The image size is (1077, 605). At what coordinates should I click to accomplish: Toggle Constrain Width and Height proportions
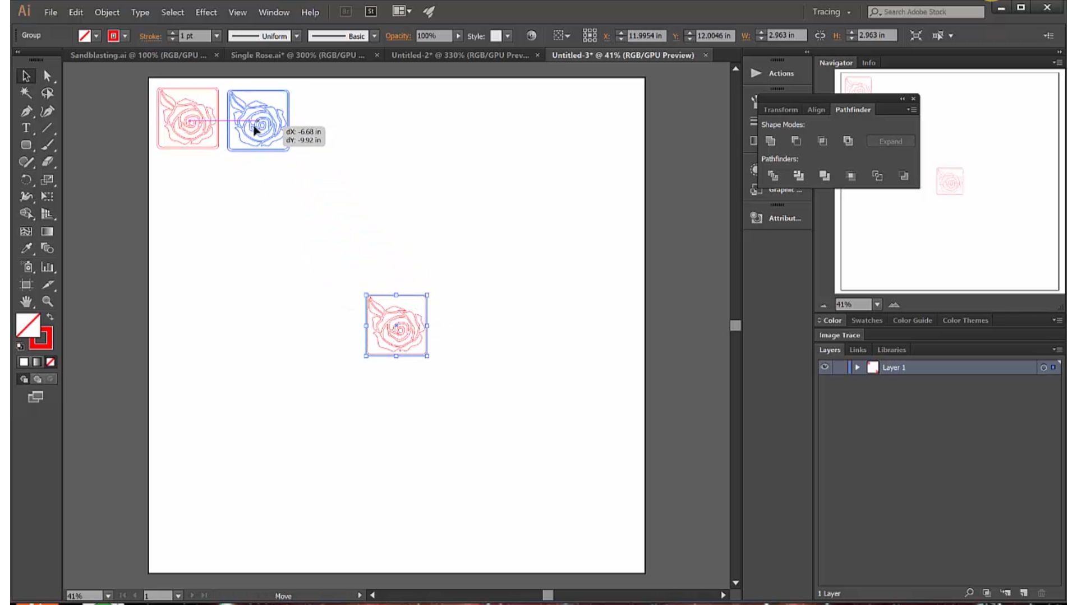tap(820, 35)
